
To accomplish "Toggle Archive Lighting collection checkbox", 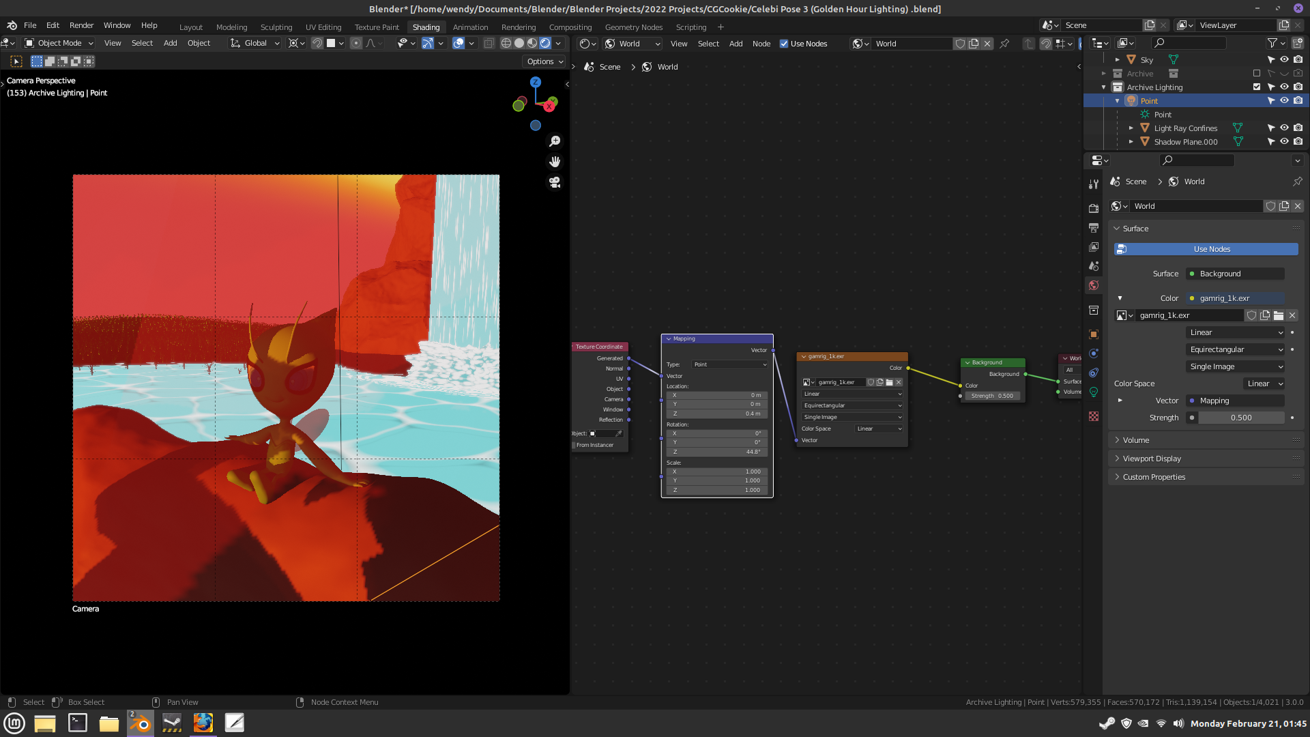I will point(1257,87).
